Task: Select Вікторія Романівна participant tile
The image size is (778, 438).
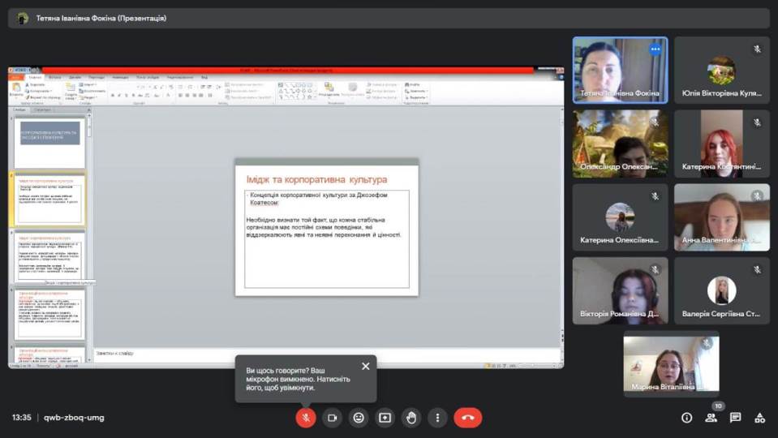Action: (x=620, y=290)
